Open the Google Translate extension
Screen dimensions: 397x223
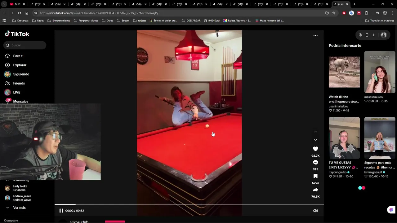click(x=351, y=13)
